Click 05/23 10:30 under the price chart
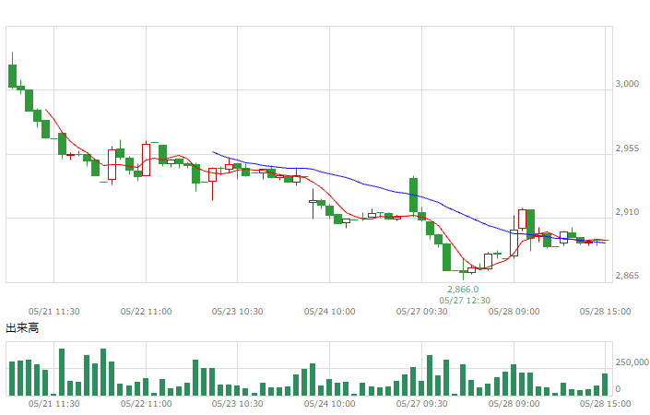The height and width of the screenshot is (415, 650). coord(238,312)
